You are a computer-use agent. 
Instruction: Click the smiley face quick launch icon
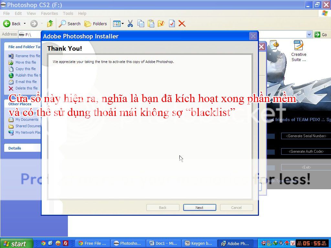pos(58,243)
